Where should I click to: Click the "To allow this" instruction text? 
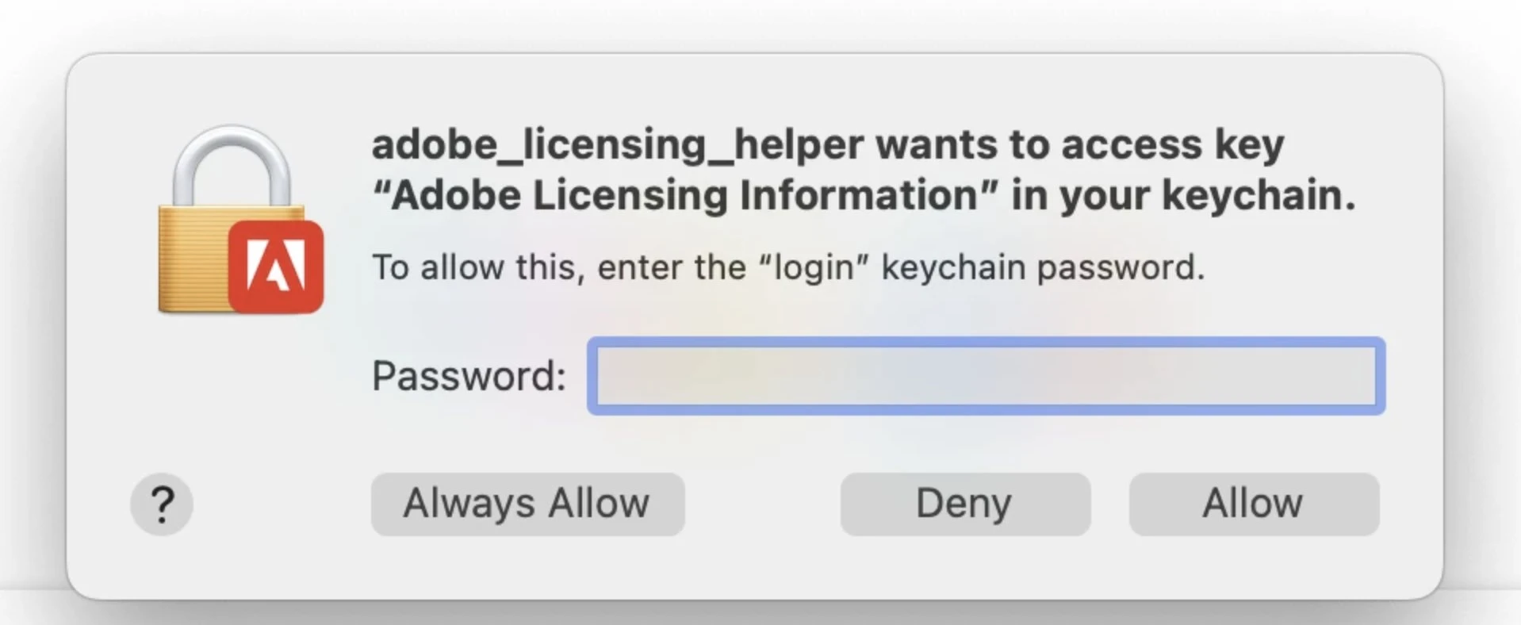tap(474, 267)
